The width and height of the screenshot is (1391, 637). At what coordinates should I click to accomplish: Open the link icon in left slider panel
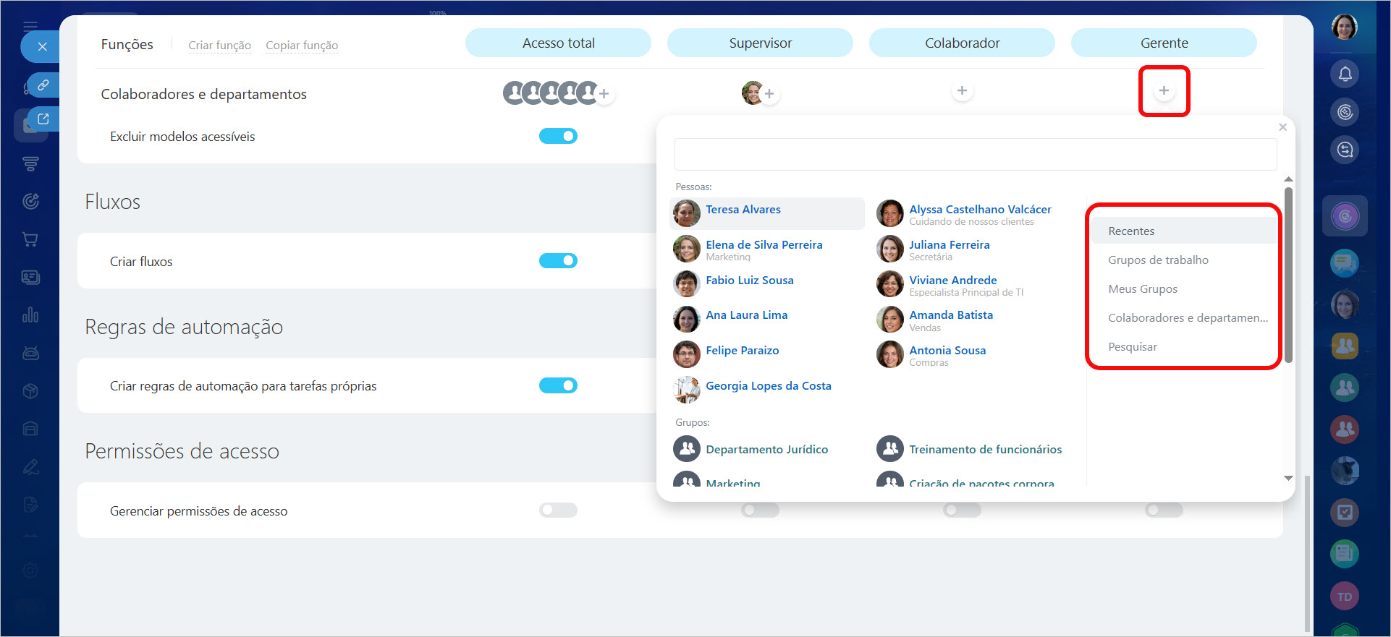(x=43, y=85)
